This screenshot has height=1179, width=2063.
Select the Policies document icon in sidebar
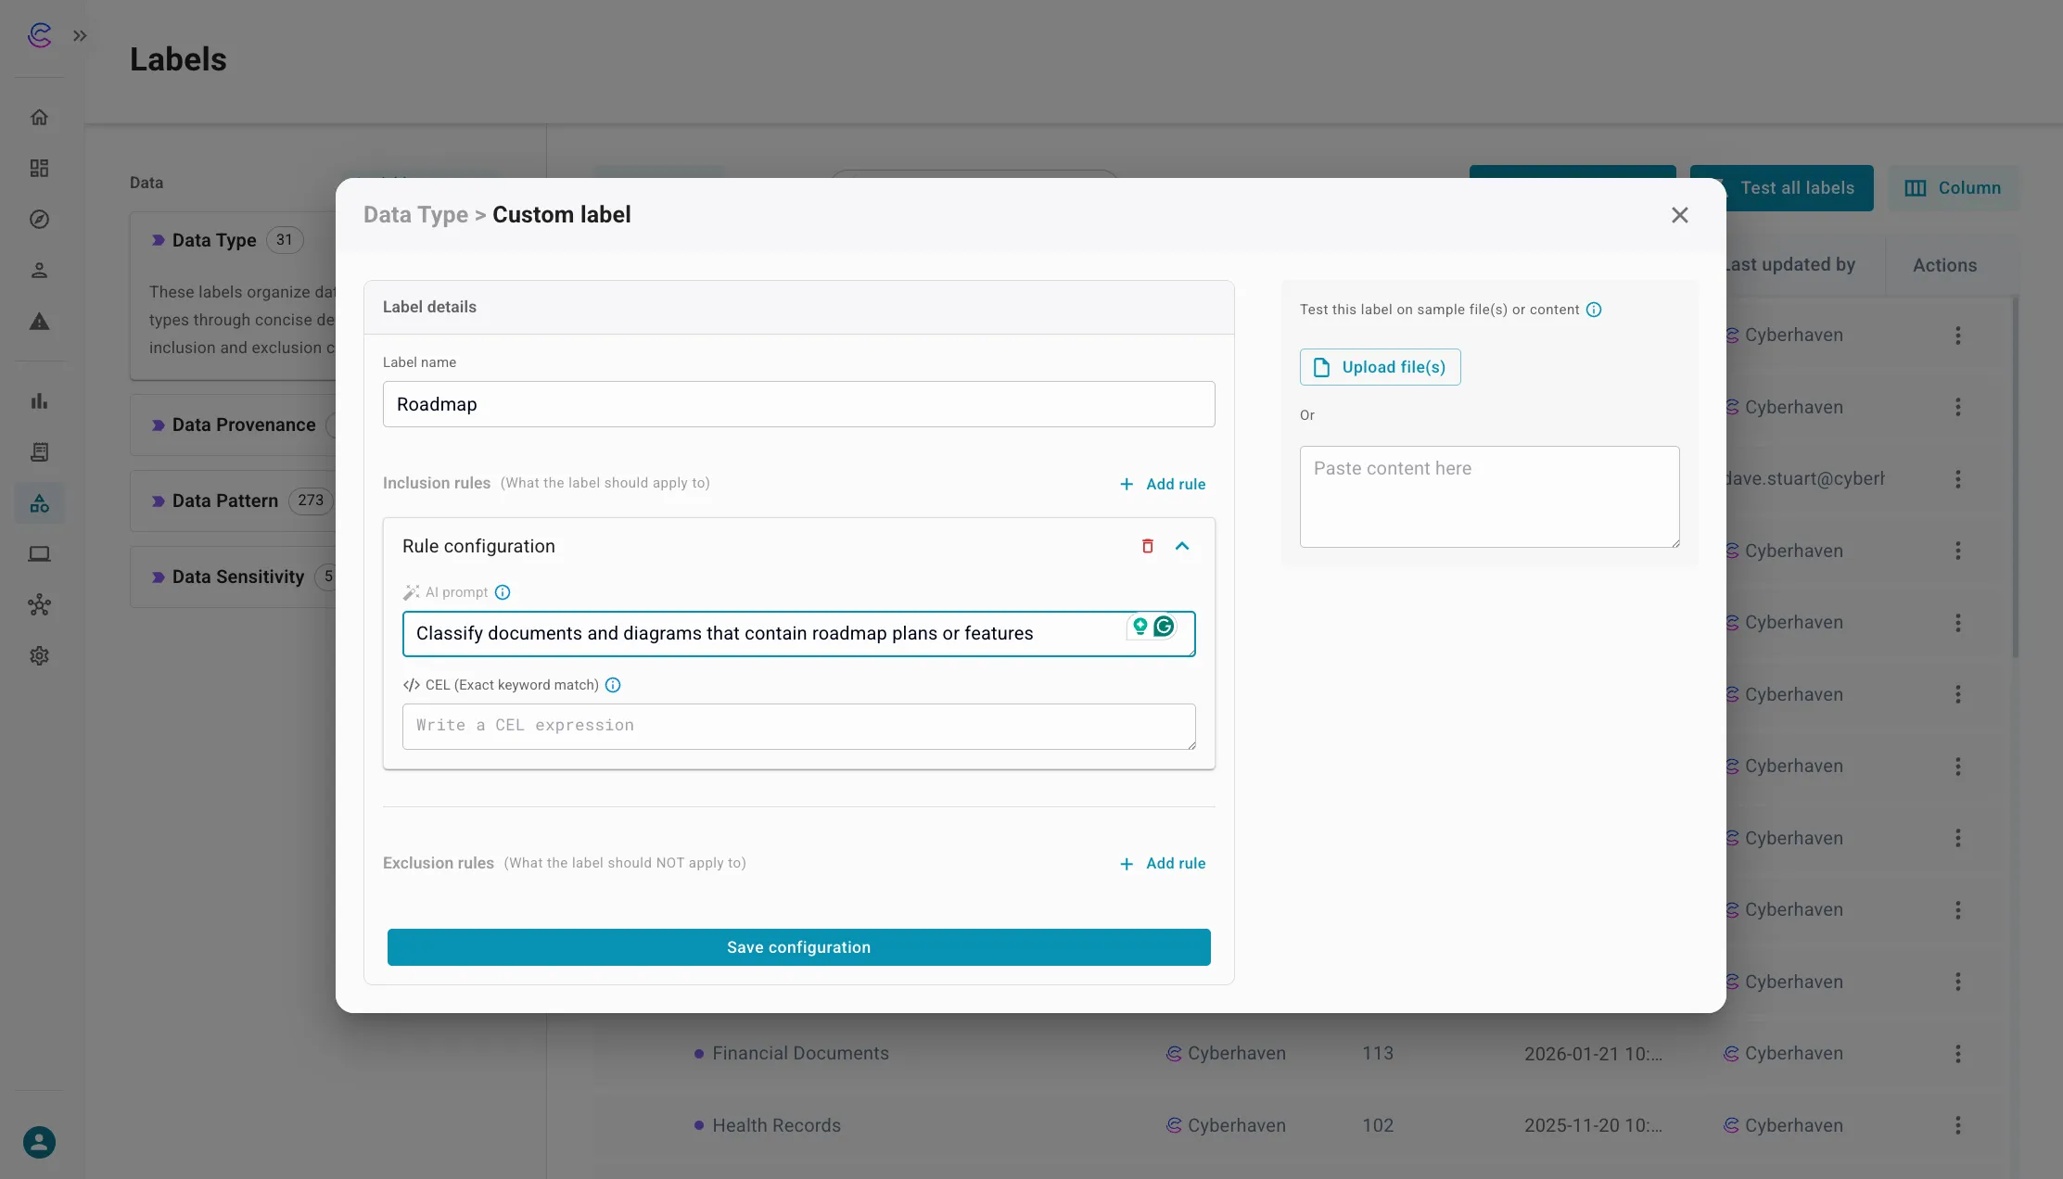point(39,451)
